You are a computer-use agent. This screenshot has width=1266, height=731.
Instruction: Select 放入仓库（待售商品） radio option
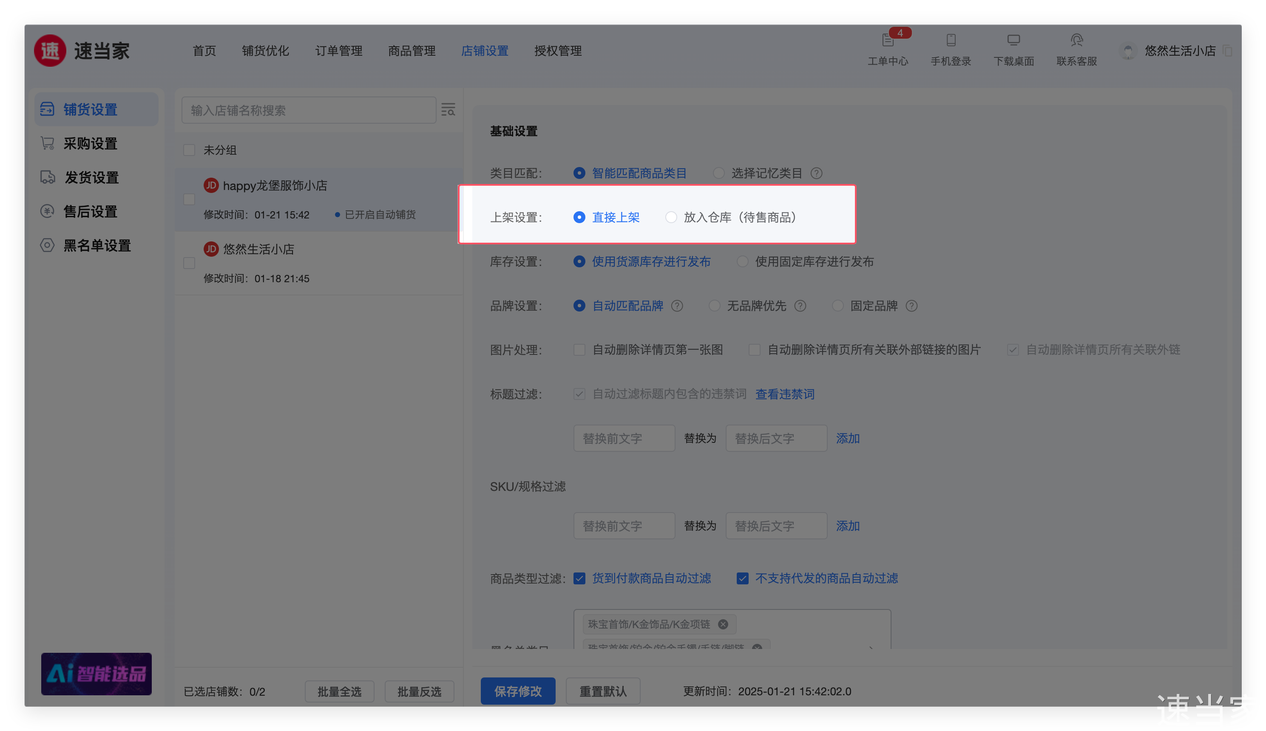click(671, 218)
